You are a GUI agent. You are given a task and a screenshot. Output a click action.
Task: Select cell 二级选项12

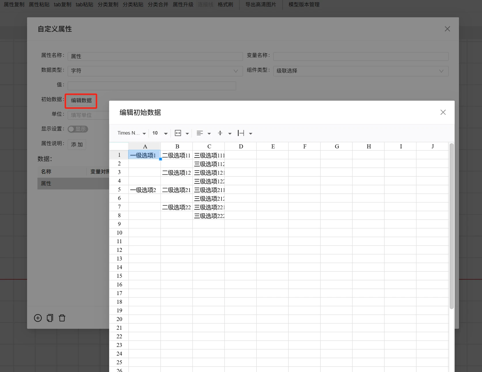pos(177,172)
